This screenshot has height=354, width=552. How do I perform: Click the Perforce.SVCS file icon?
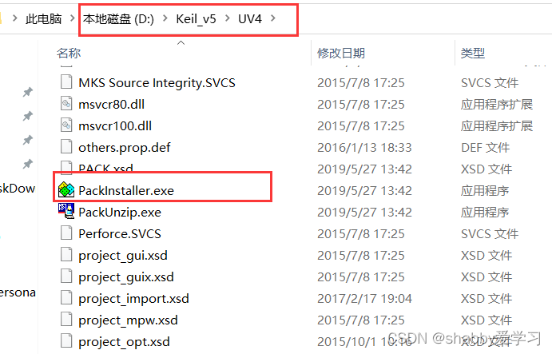(66, 233)
